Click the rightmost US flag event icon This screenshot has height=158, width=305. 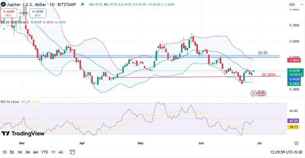tap(264, 93)
